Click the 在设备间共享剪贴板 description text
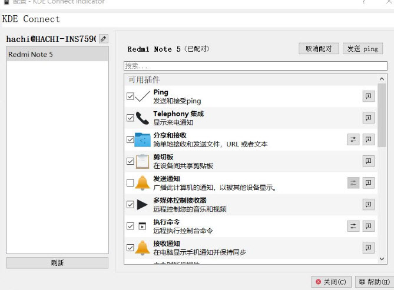Viewport: 394px width, 290px height. [x=183, y=166]
